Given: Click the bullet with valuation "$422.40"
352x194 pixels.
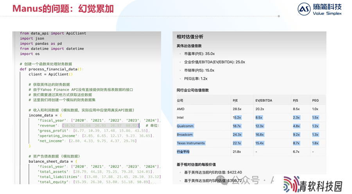Looking at the screenshot, I should click(x=213, y=172).
